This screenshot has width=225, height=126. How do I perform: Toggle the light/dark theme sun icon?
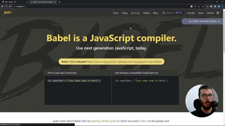click(218, 13)
